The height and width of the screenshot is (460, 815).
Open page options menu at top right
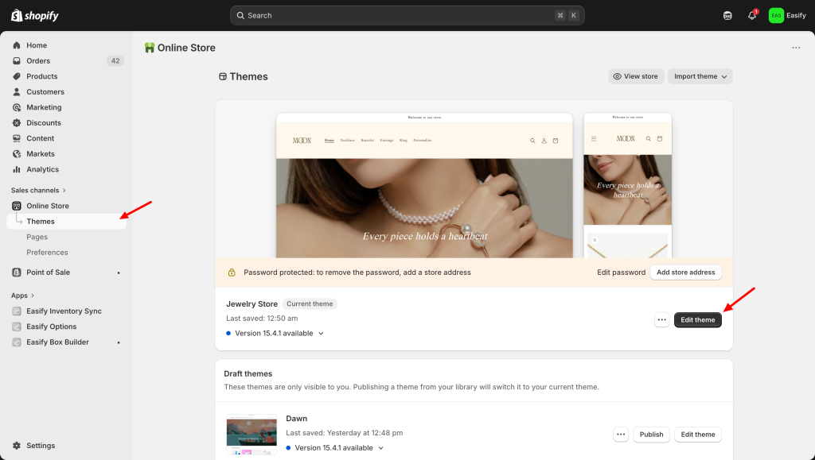click(x=796, y=48)
